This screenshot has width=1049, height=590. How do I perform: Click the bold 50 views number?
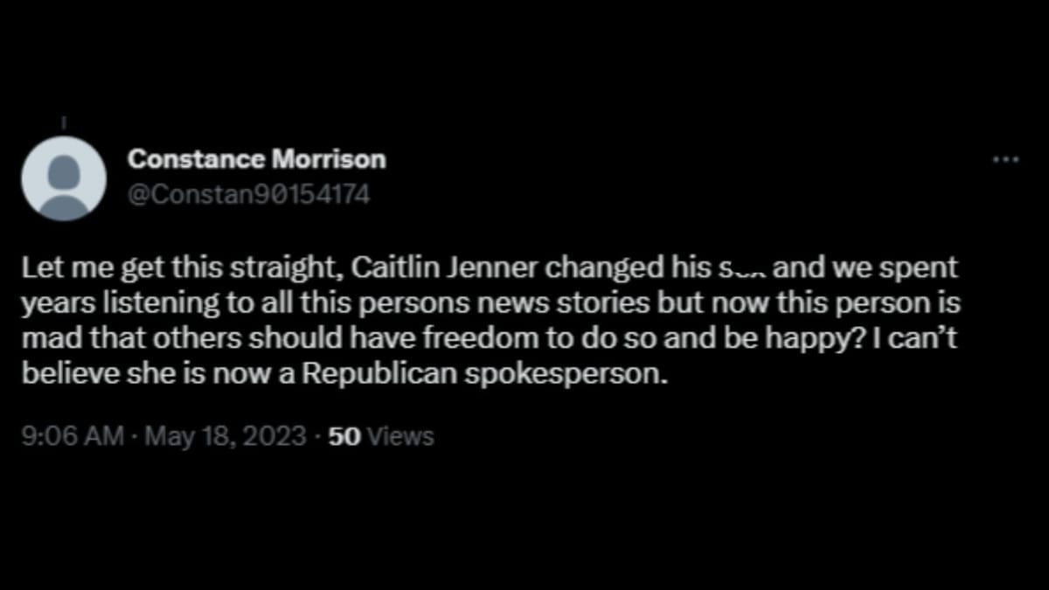(345, 434)
